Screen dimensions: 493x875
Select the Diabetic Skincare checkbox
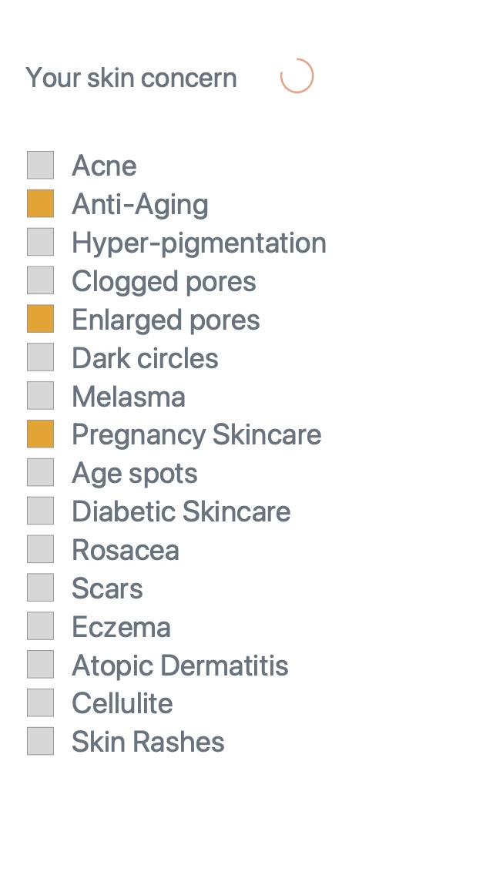pyautogui.click(x=40, y=511)
